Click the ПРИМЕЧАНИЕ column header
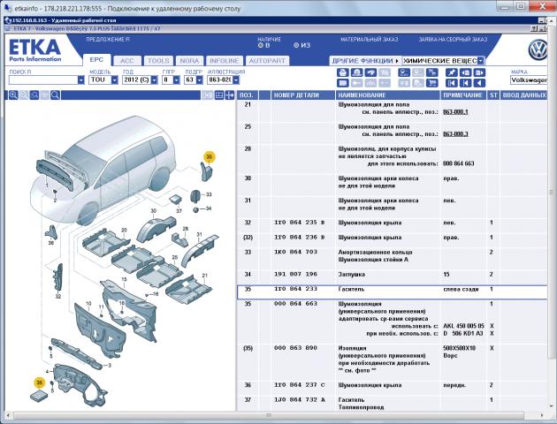This screenshot has height=424, width=557. [463, 95]
